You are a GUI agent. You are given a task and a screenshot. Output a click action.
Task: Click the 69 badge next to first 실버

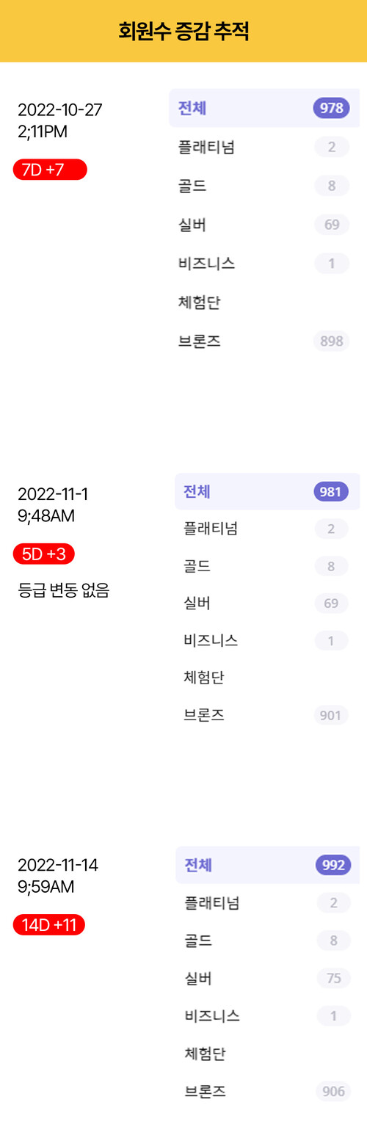point(332,224)
